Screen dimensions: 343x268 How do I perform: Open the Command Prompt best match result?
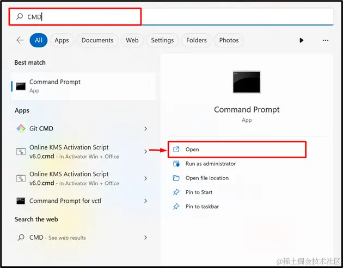pos(83,86)
